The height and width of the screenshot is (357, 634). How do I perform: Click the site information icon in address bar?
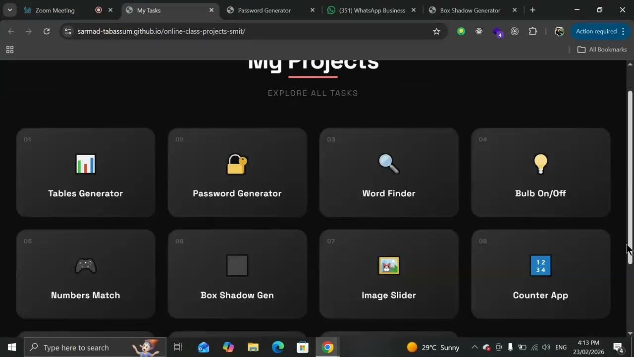tap(68, 31)
